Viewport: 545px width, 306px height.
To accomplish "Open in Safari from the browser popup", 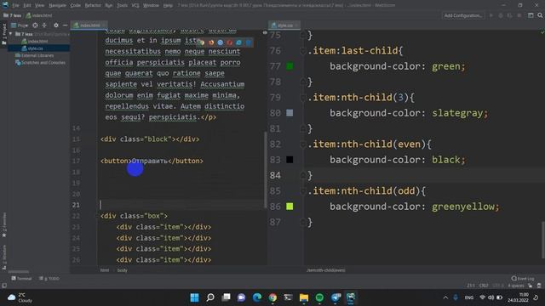I will [x=221, y=42].
